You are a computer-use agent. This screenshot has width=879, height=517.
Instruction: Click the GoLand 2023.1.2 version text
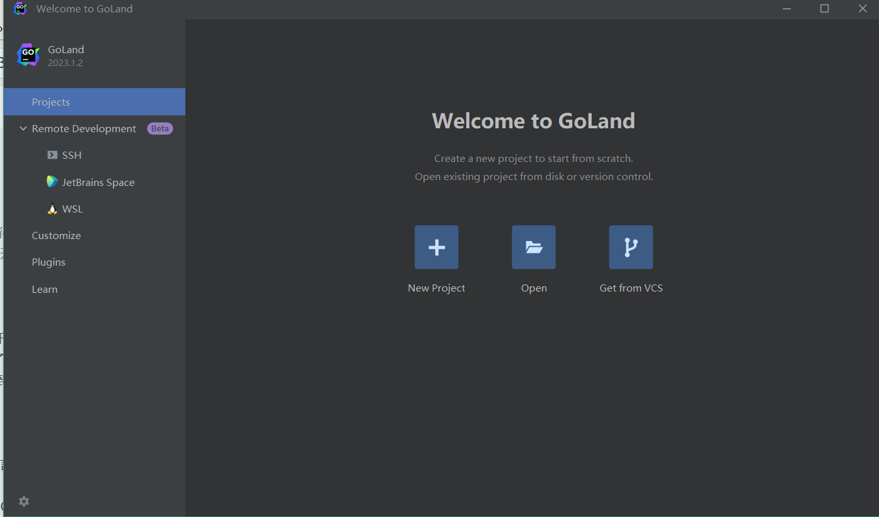coord(65,63)
